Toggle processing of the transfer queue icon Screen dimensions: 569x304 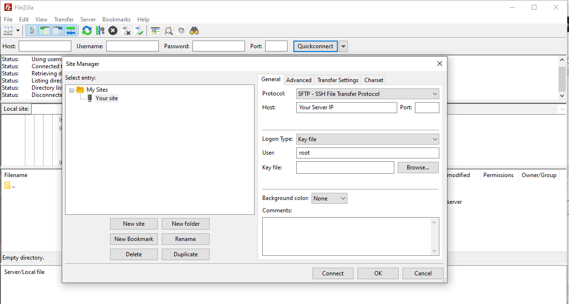click(x=100, y=31)
